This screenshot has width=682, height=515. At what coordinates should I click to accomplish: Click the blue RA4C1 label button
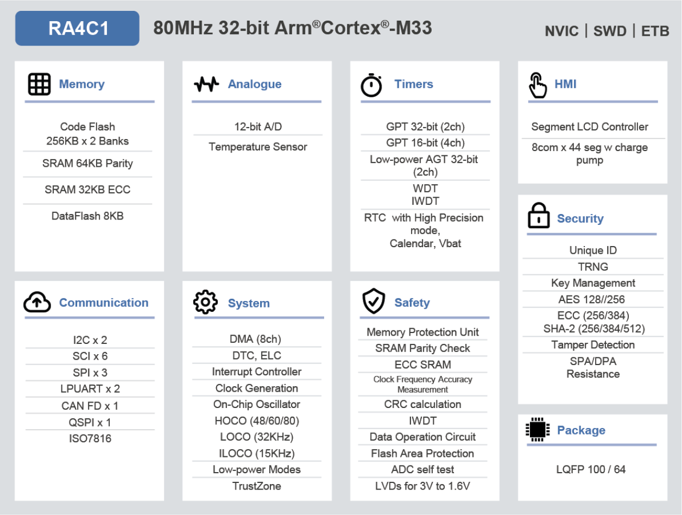click(x=77, y=28)
